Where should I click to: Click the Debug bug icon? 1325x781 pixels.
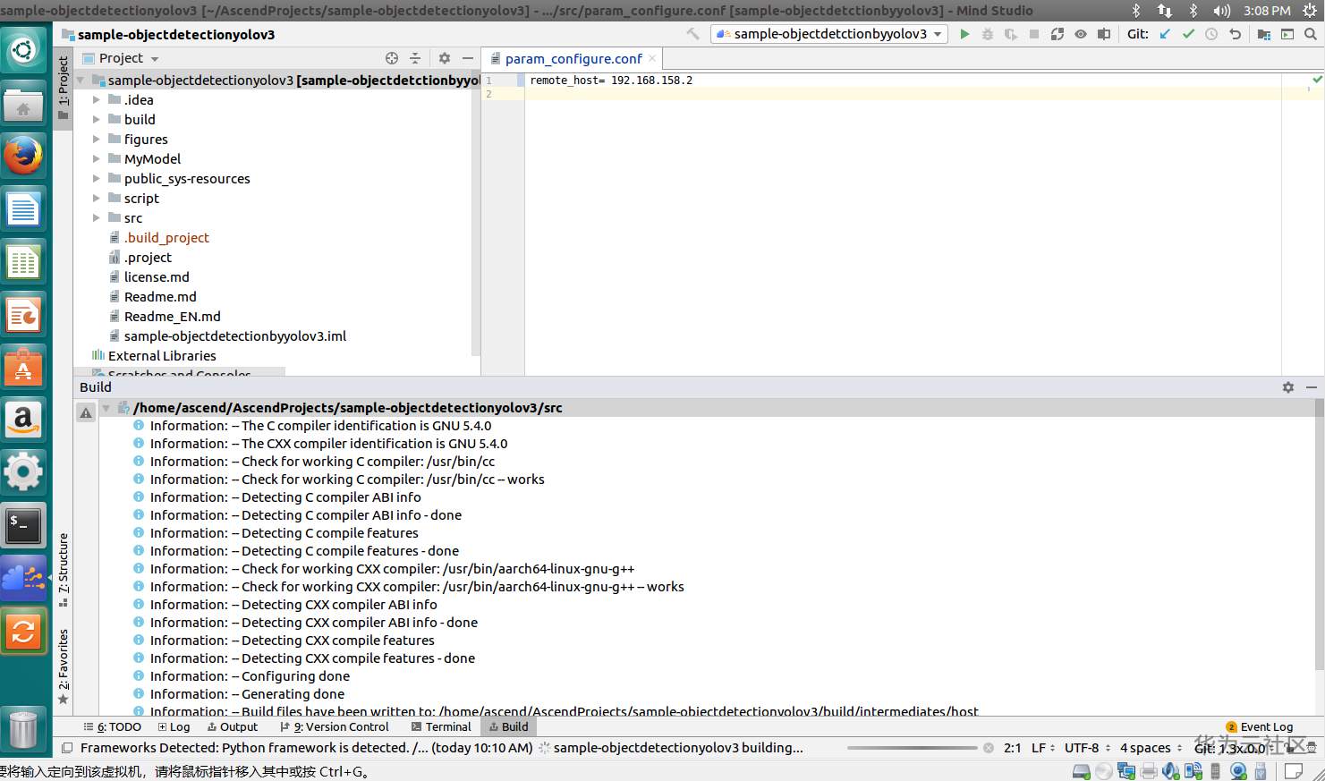[988, 34]
